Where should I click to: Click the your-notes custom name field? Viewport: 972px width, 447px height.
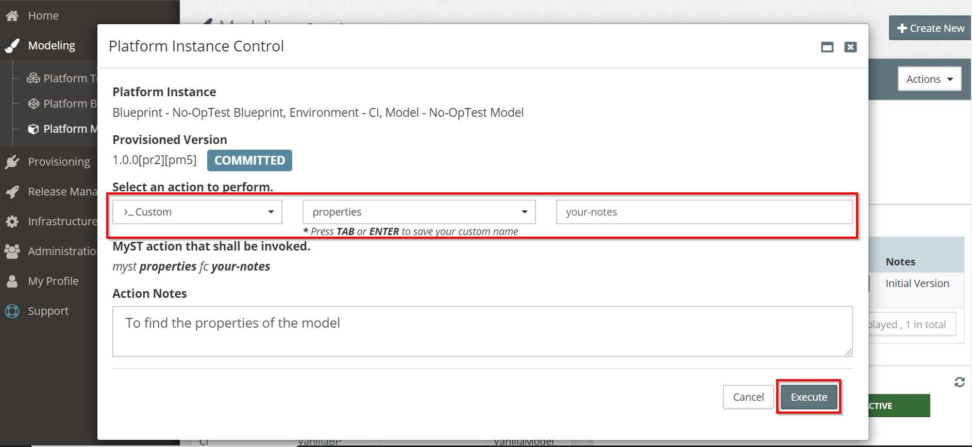pos(704,212)
